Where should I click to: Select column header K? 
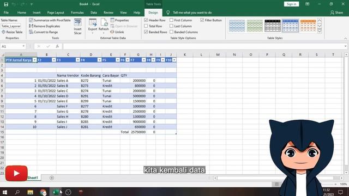click(185, 54)
